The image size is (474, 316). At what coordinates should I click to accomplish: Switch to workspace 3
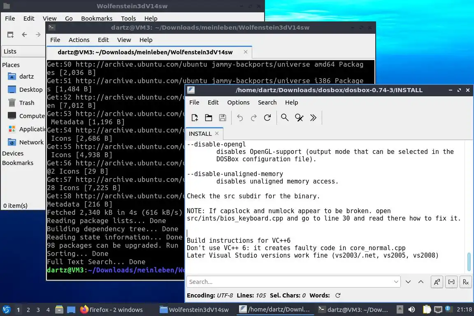(38, 310)
